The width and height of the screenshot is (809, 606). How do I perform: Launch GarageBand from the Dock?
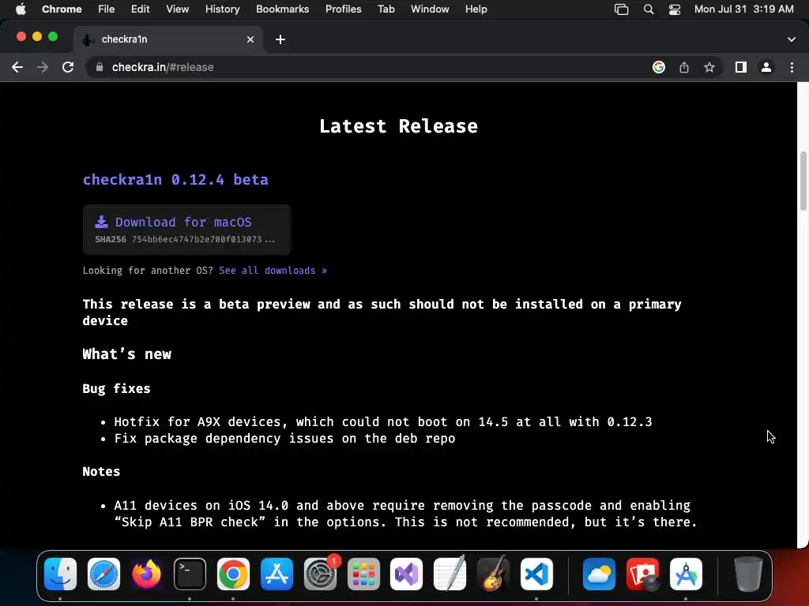[493, 574]
